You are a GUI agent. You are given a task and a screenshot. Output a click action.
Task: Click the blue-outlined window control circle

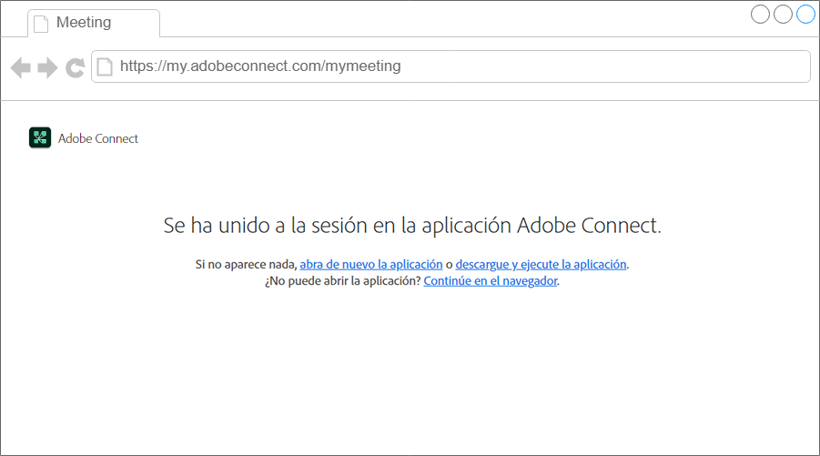(x=805, y=15)
